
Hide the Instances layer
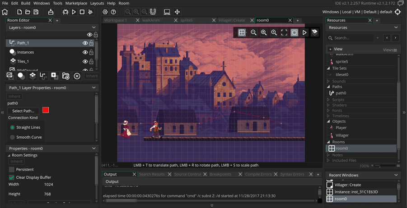coord(84,52)
